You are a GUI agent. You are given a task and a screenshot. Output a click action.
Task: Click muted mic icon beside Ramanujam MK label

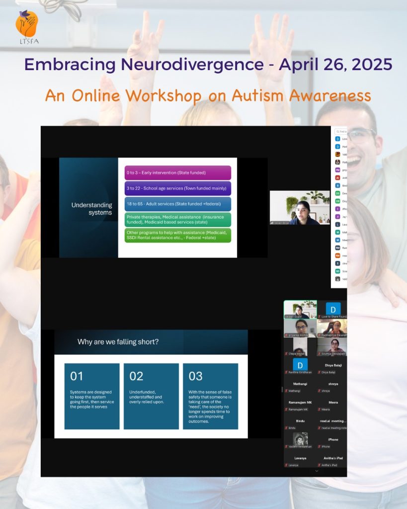(x=287, y=410)
